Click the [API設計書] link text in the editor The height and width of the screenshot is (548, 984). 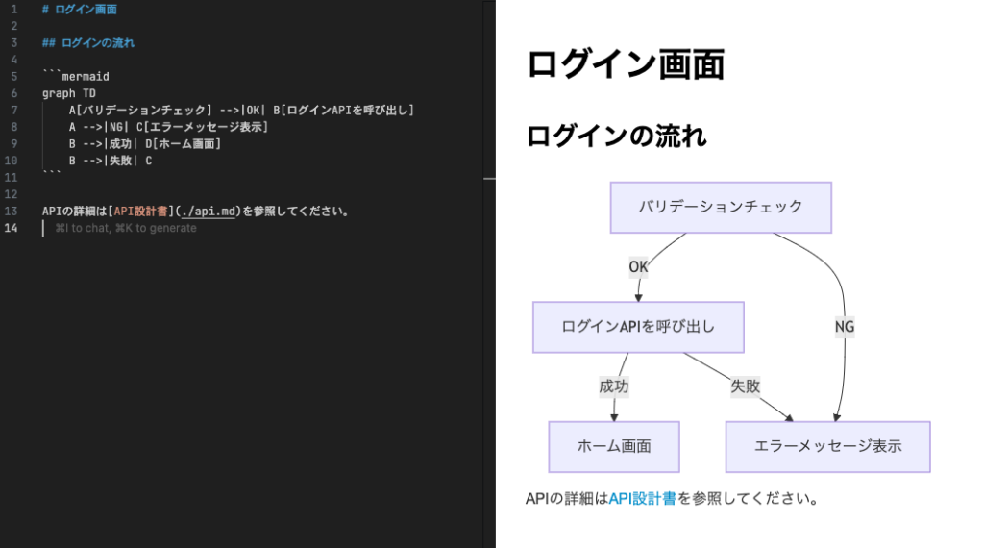click(140, 212)
